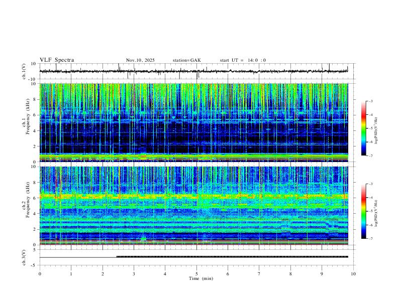Click the "-5" tick on the ch.3(V) axis

34,265
